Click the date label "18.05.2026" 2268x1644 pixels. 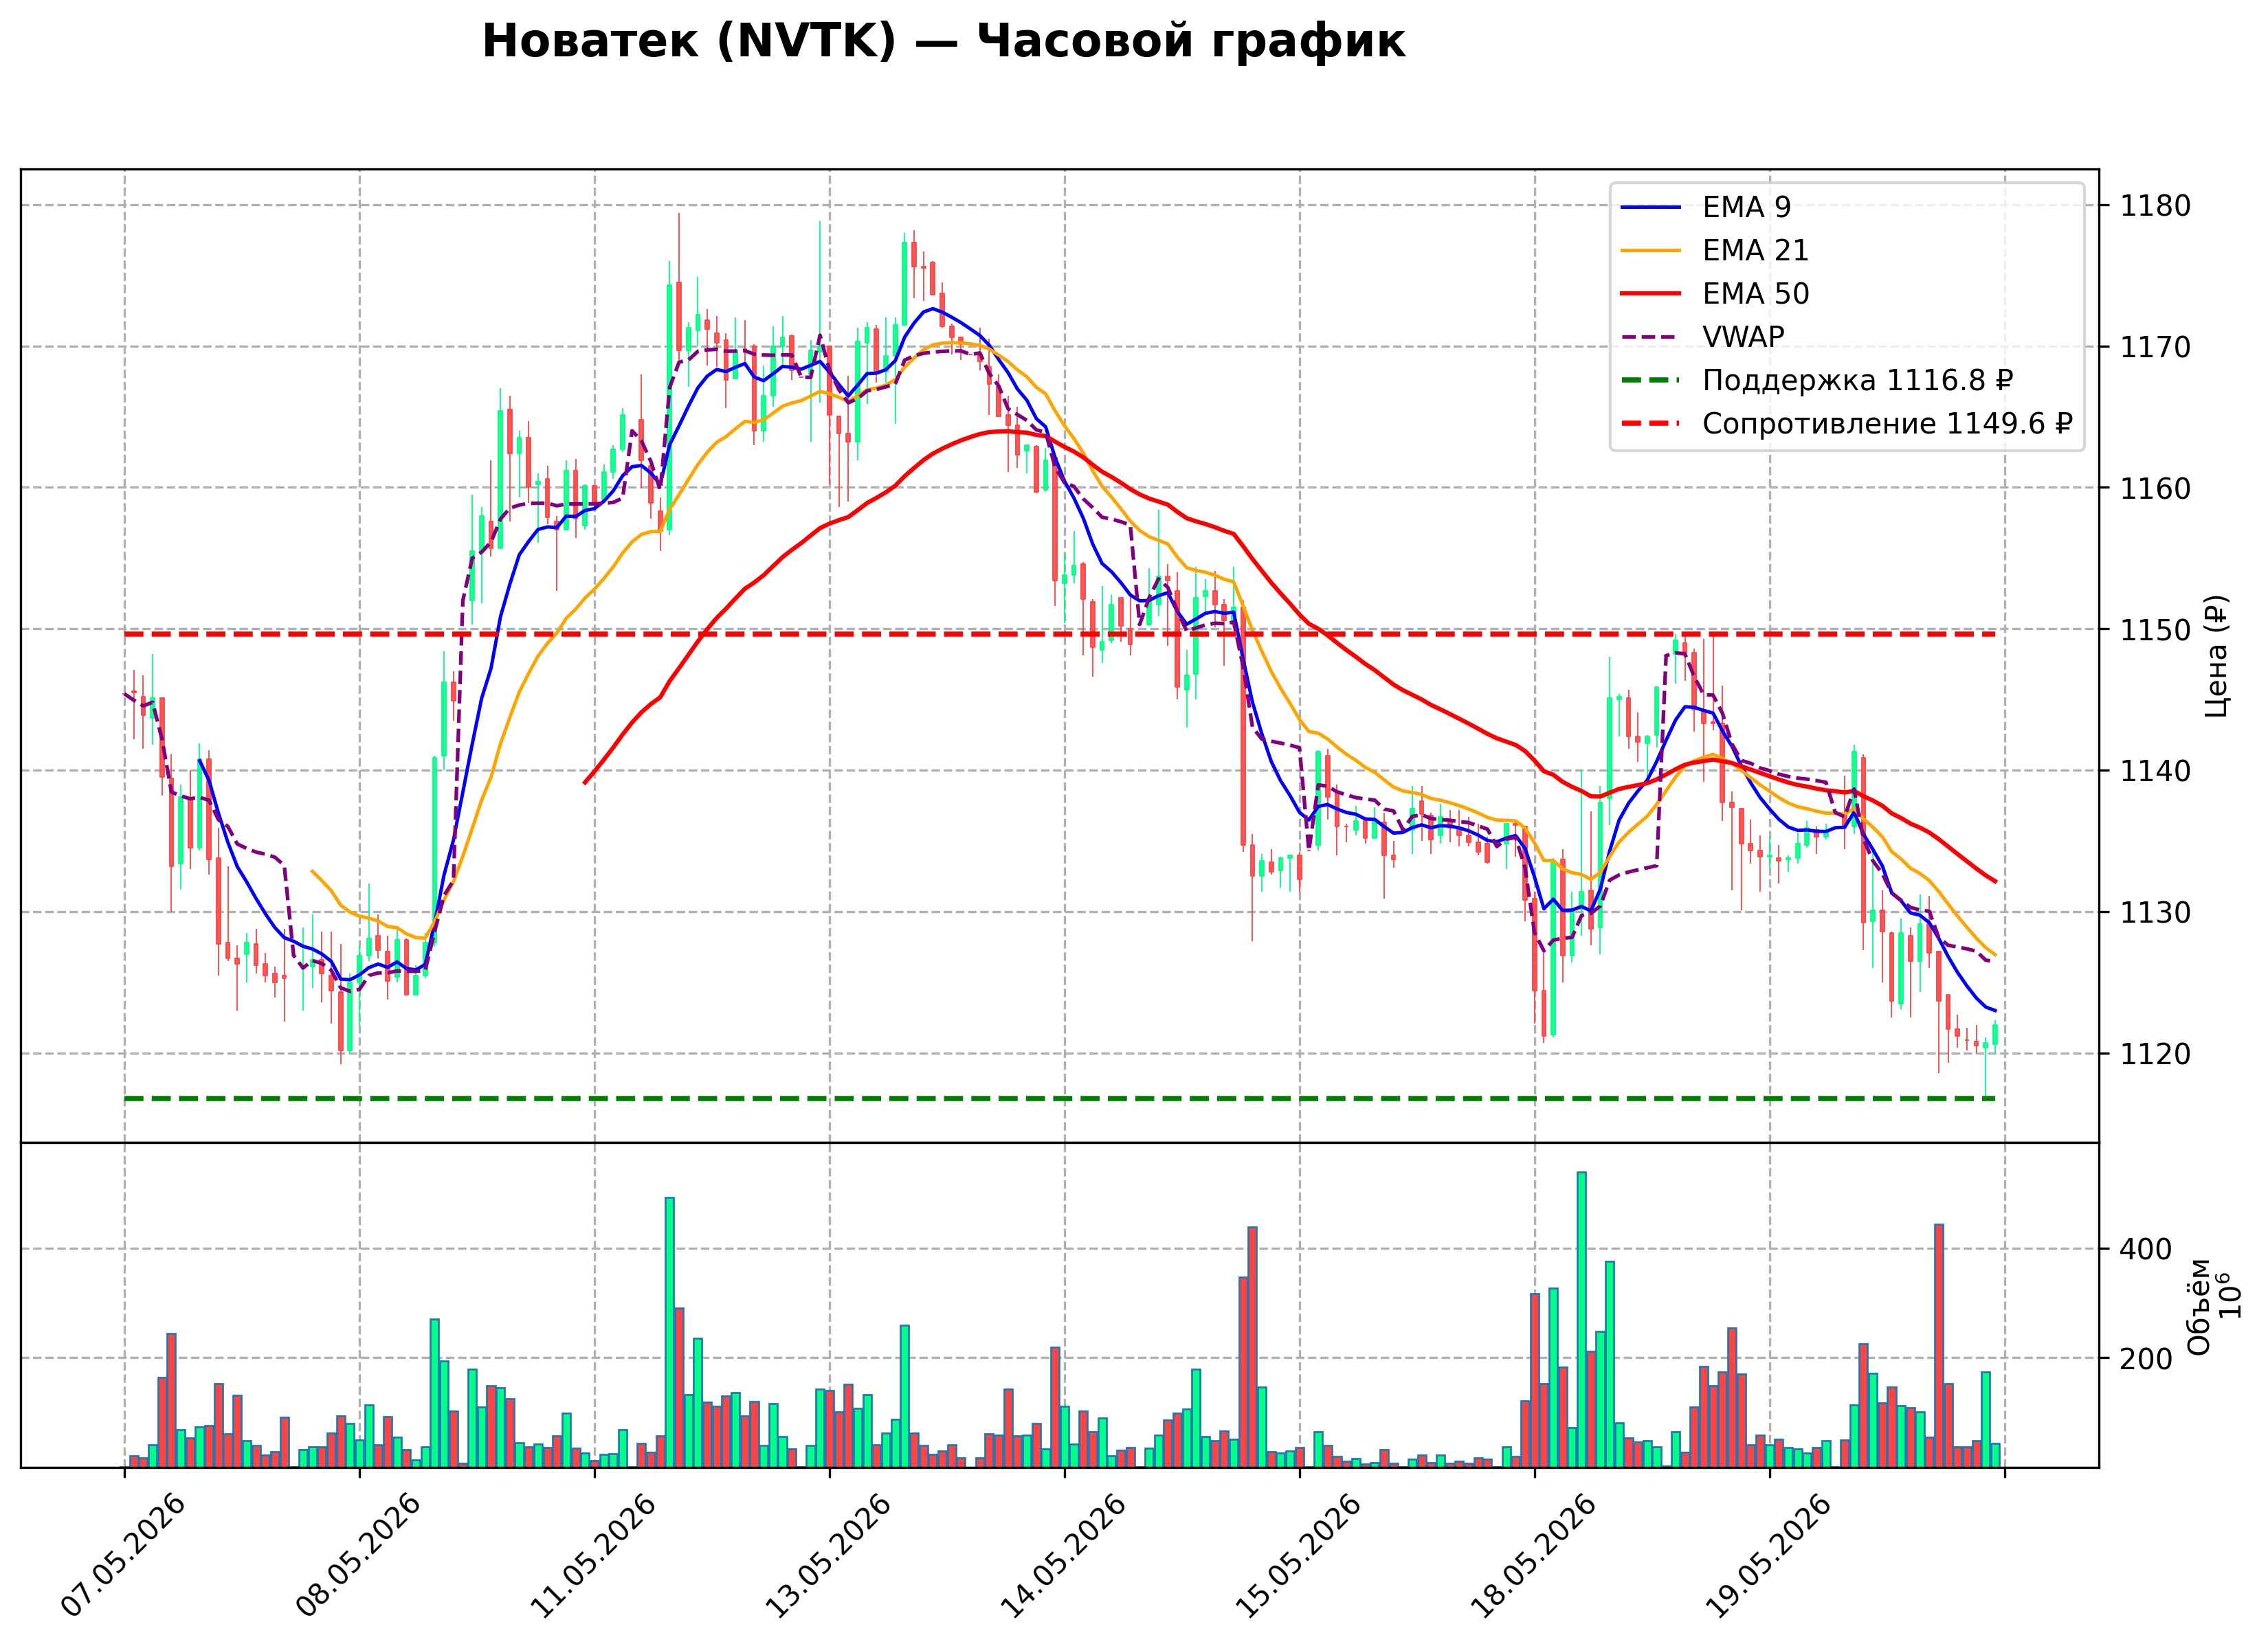pos(1533,1556)
